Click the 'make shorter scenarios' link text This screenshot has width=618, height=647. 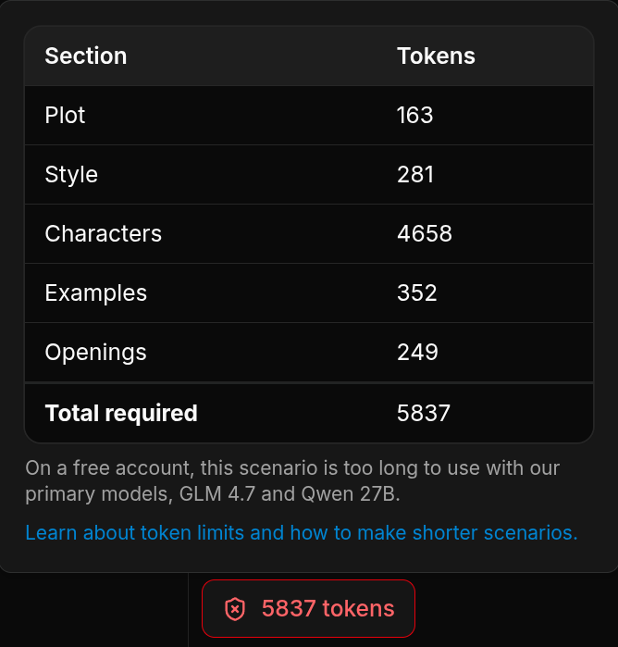(x=467, y=532)
